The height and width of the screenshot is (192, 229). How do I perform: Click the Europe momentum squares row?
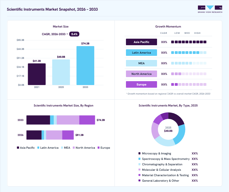coord(189,85)
